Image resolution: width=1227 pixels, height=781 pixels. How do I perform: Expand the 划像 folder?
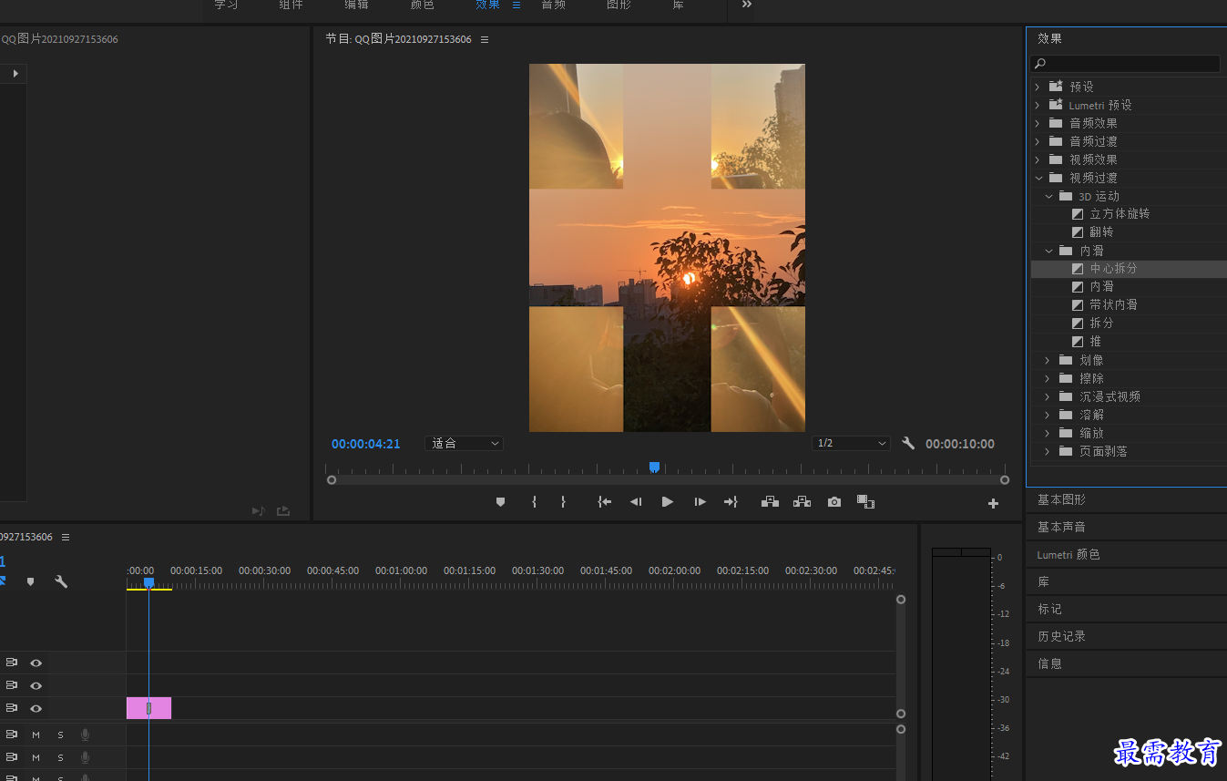click(x=1048, y=360)
